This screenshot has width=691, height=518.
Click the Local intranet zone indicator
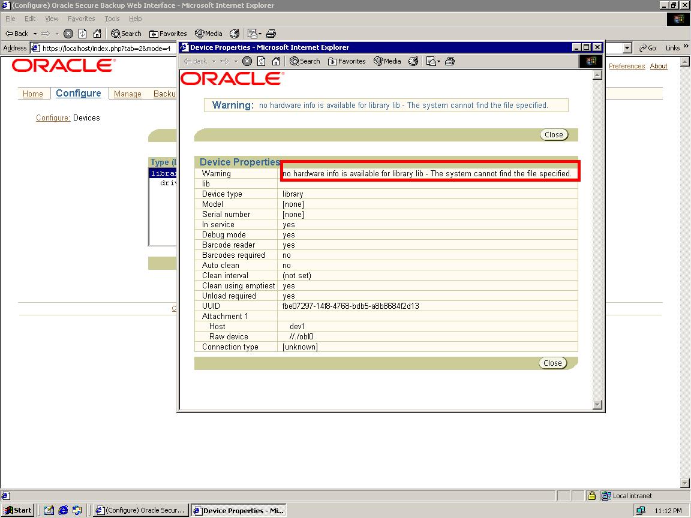(x=627, y=496)
